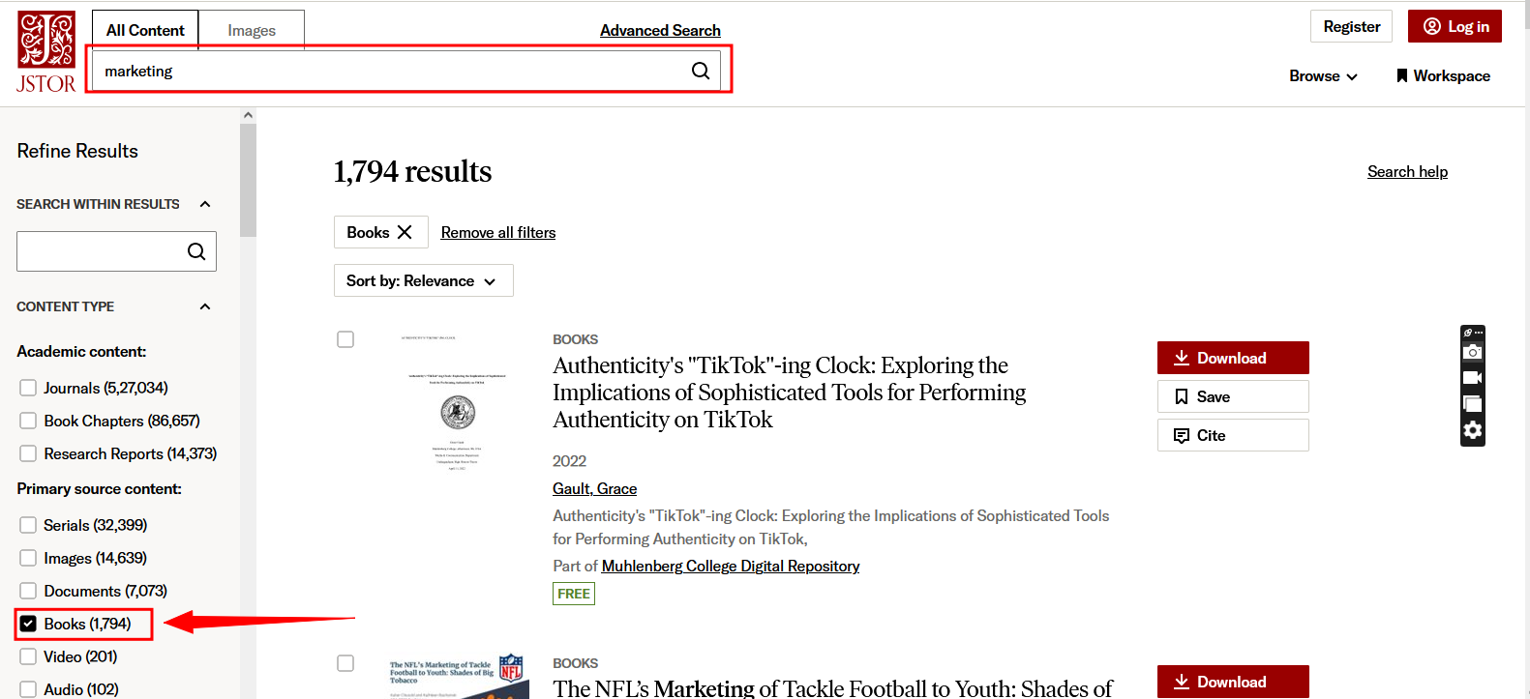
Task: Click the stacked windows icon in floating toolbar
Action: [x=1472, y=404]
